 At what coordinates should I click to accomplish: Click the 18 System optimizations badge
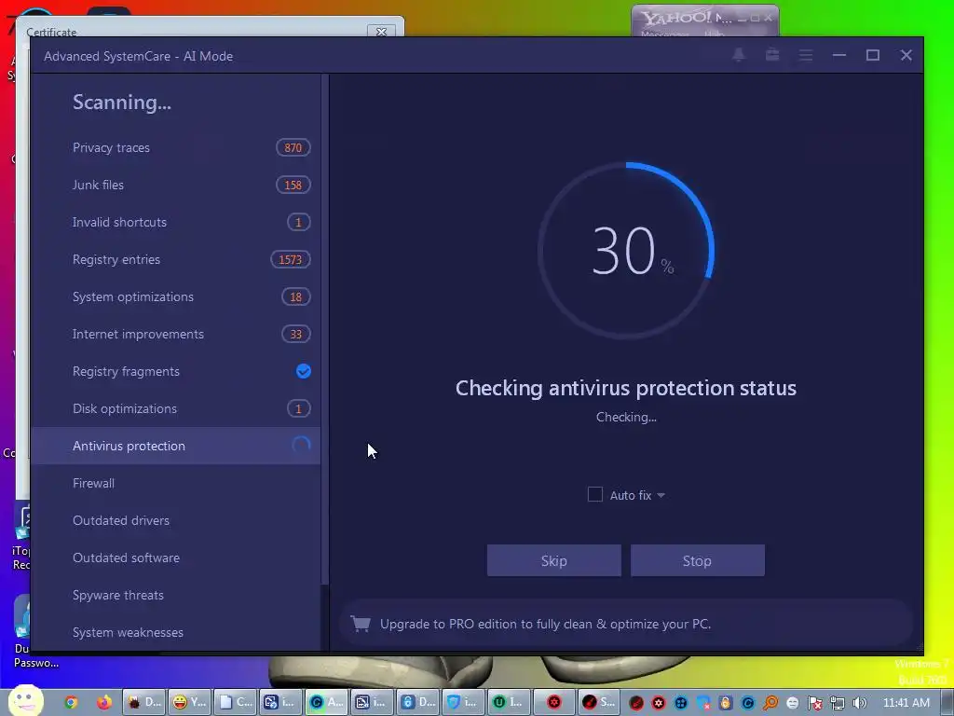(295, 296)
